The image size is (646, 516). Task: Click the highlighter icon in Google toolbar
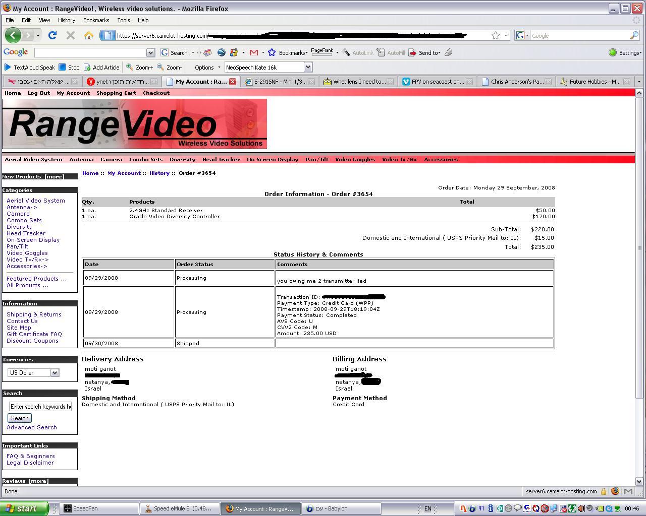point(448,52)
